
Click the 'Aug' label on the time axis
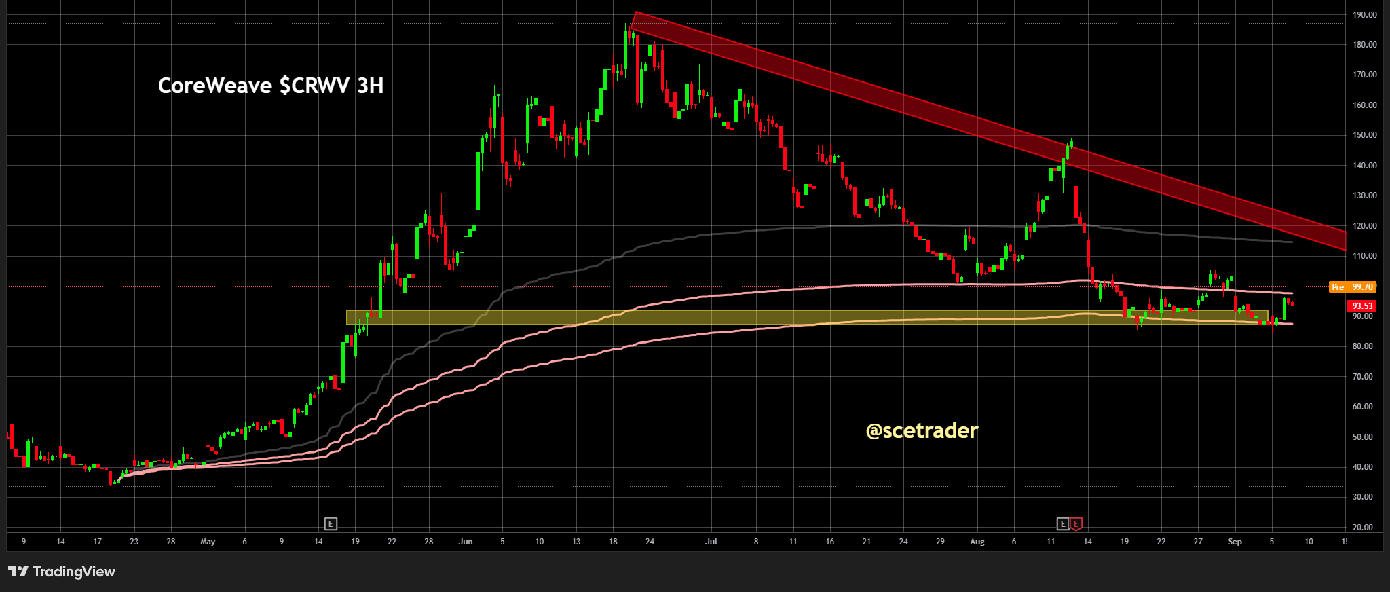[x=977, y=542]
